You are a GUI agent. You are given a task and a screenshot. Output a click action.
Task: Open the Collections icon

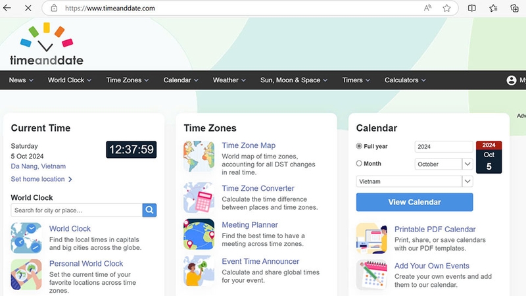(514, 8)
